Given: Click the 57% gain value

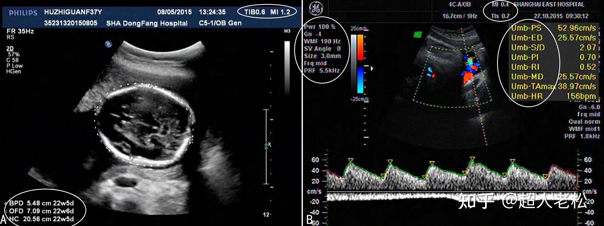Looking at the screenshot, I should (x=14, y=54).
